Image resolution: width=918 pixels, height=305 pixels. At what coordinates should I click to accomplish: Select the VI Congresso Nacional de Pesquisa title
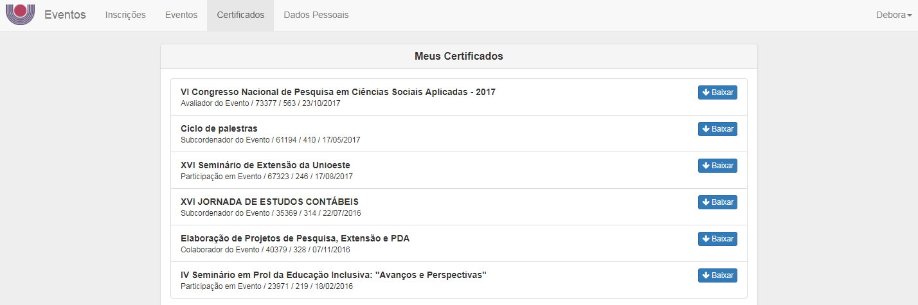(x=338, y=92)
